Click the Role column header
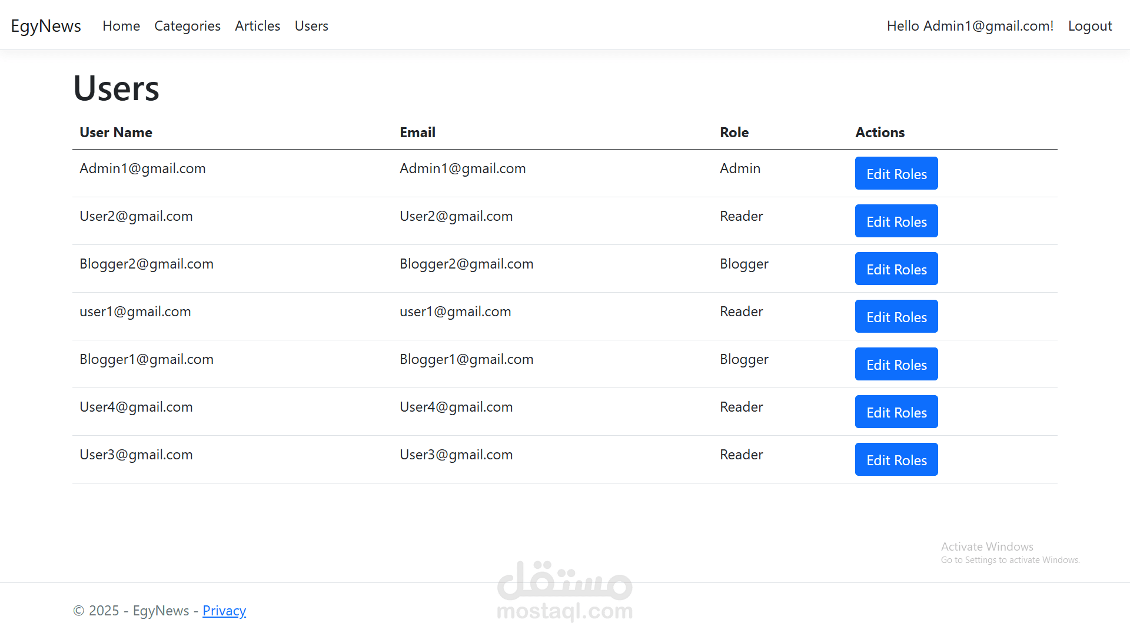1130x636 pixels. coord(734,132)
